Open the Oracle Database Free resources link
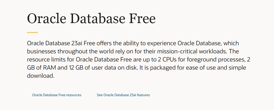Screen dimensions: 274x110 (x=57, y=95)
